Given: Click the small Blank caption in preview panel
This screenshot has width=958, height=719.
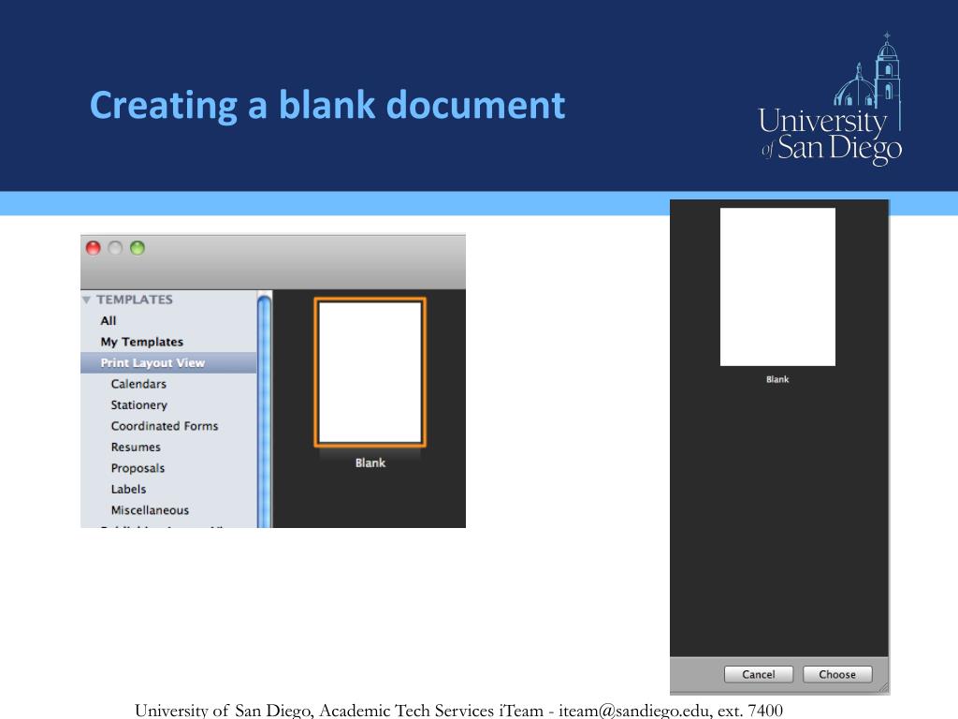Looking at the screenshot, I should (777, 379).
